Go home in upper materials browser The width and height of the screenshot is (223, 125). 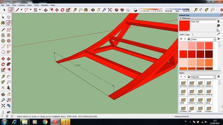189,39
